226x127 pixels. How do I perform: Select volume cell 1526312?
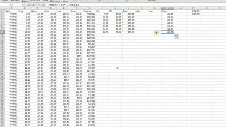click(x=89, y=17)
